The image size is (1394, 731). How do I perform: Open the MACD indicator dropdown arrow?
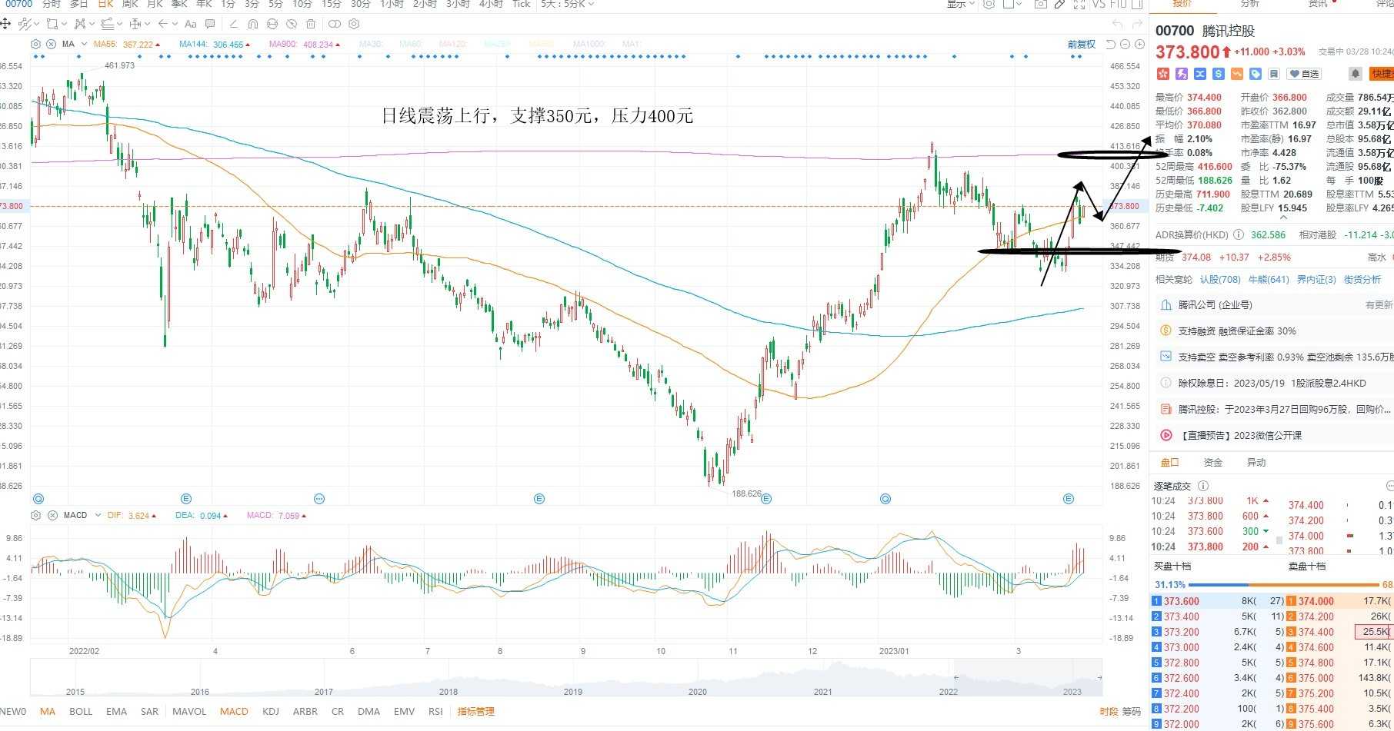click(98, 515)
